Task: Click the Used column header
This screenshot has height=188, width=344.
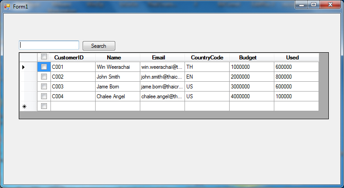Action: pyautogui.click(x=296, y=57)
